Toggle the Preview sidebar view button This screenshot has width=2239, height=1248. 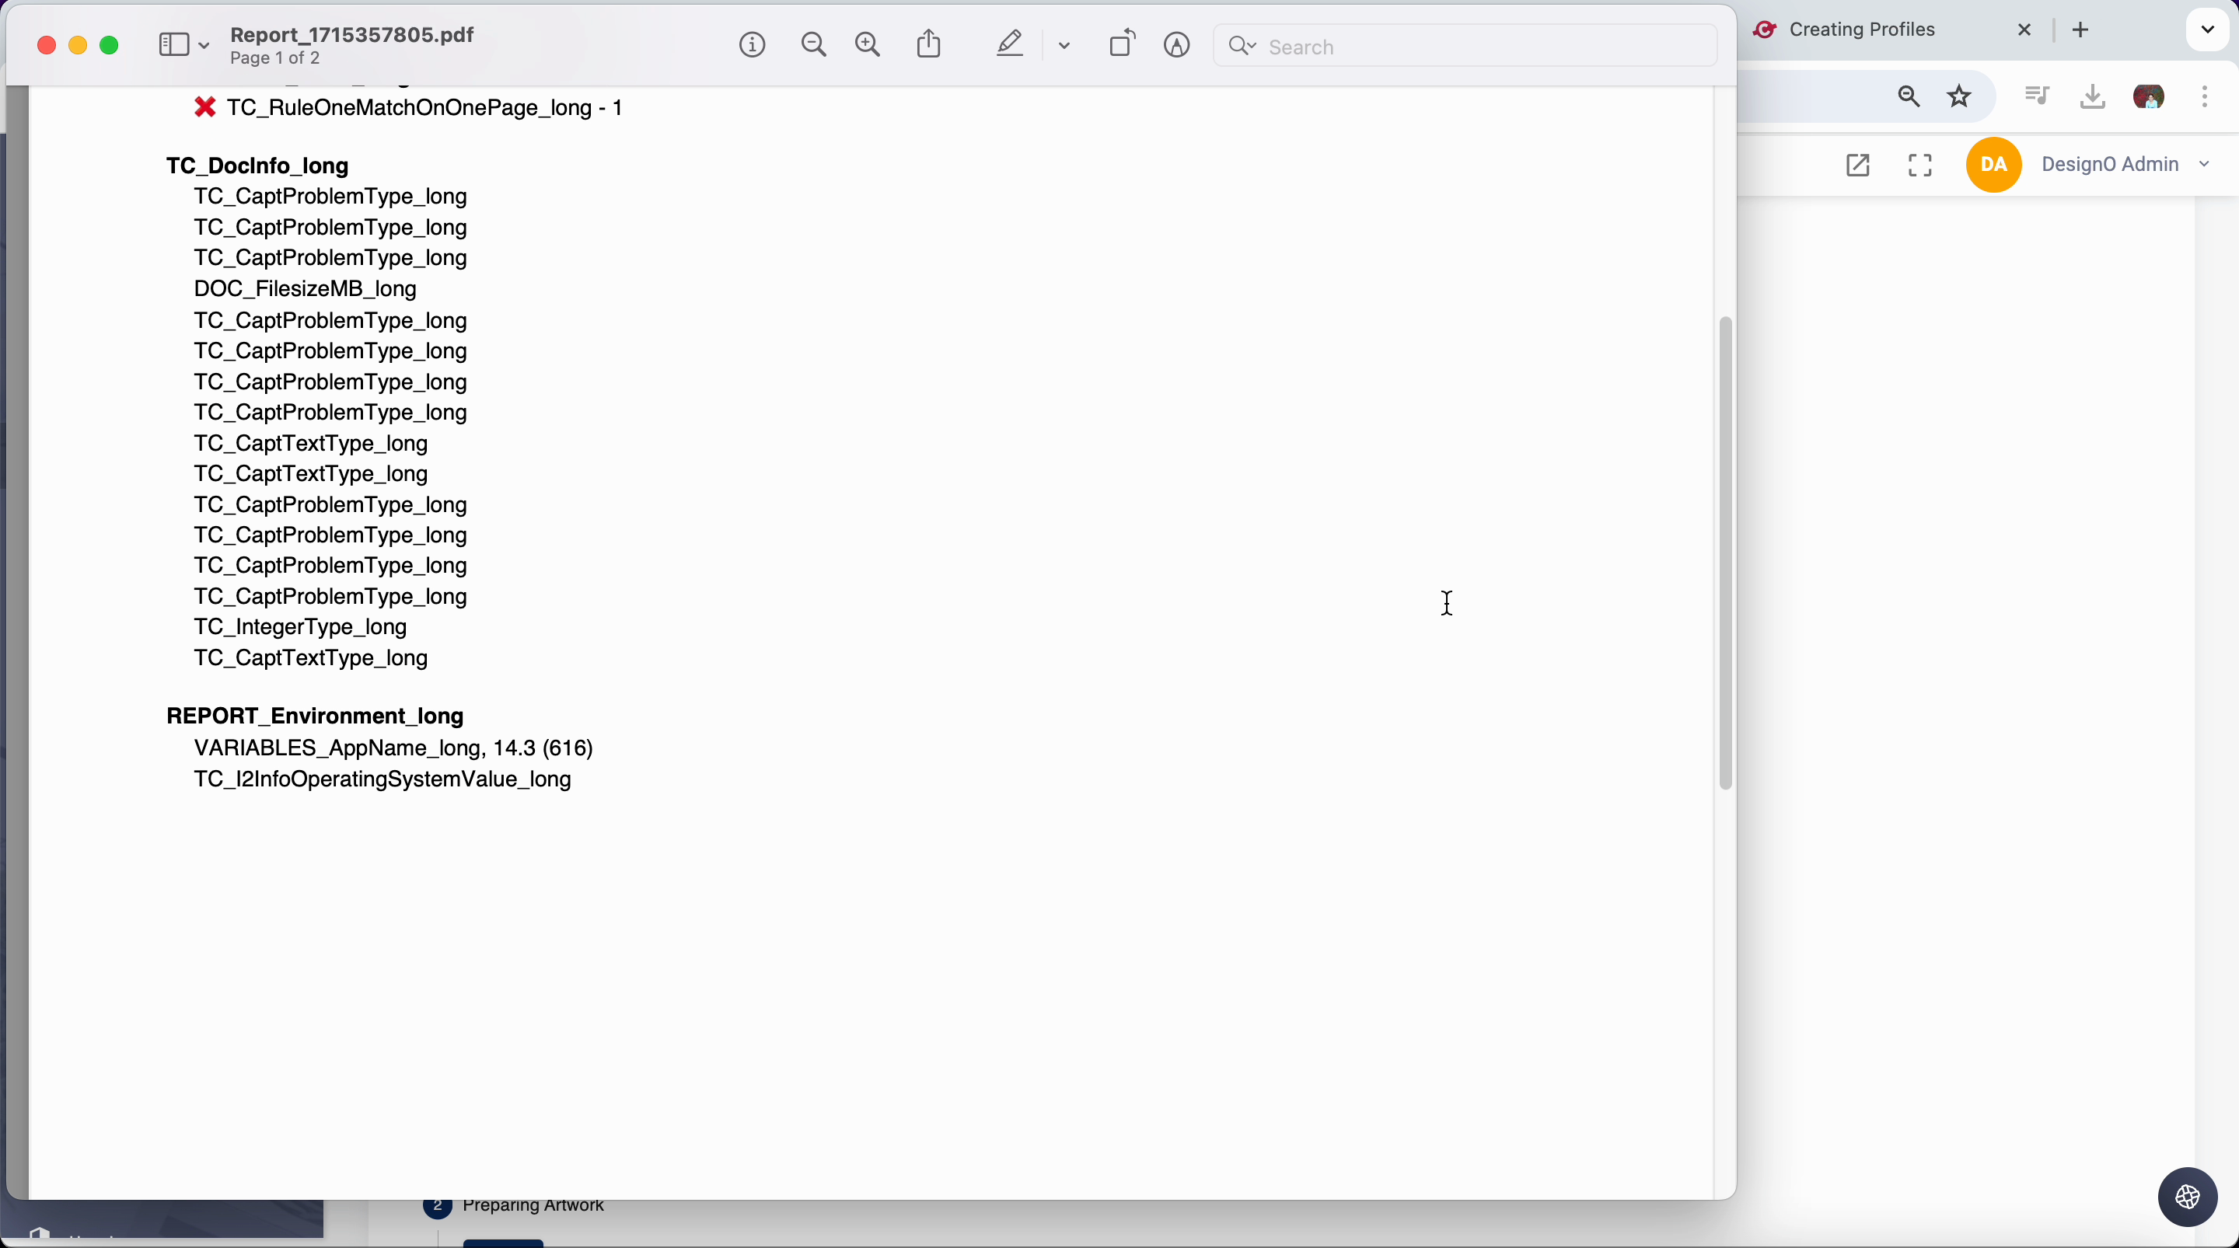[175, 45]
